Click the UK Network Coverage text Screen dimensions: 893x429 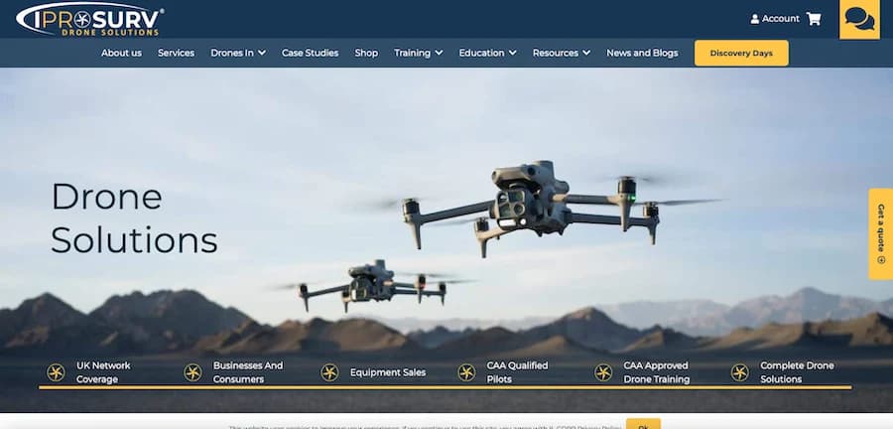click(x=103, y=372)
